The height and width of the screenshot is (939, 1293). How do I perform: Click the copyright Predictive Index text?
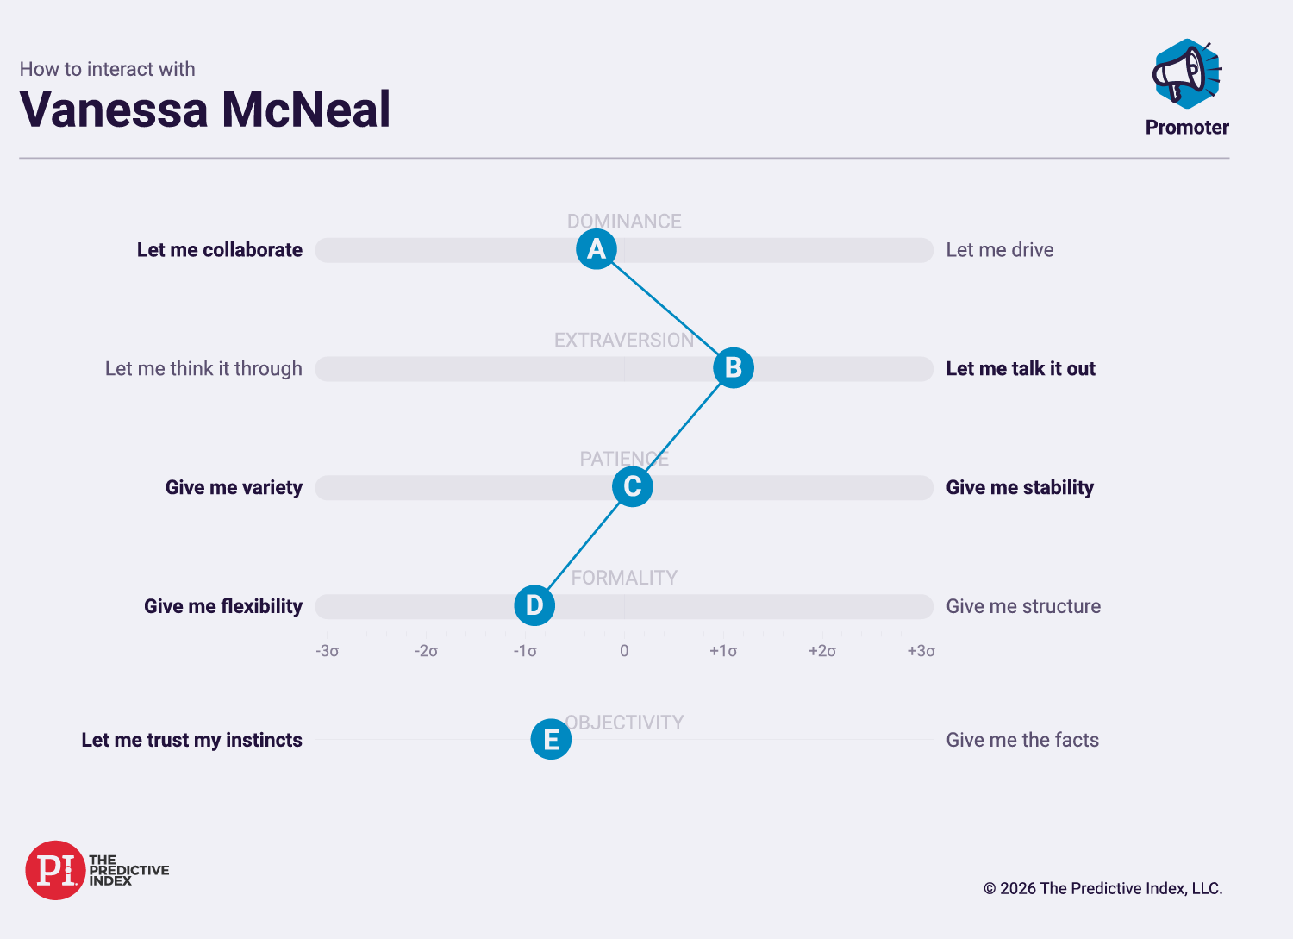[1103, 889]
